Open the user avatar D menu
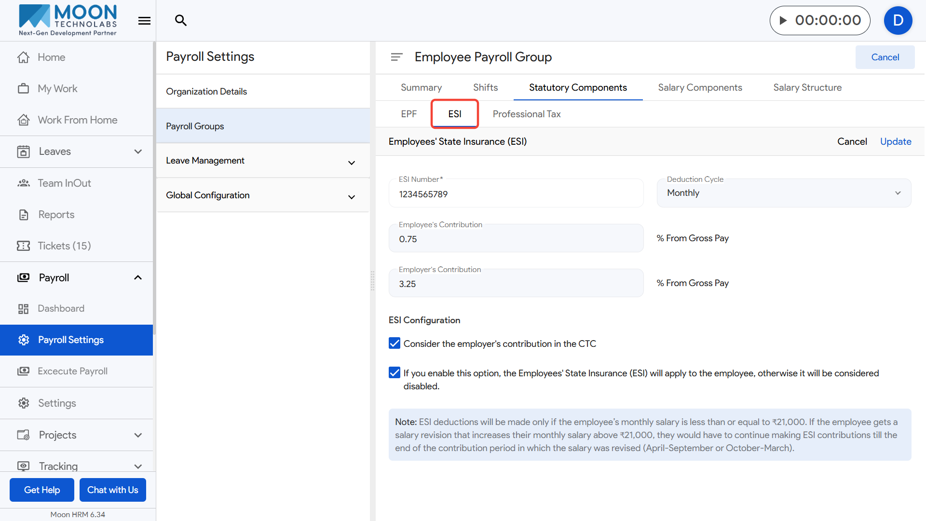Screen dimensions: 926x521 pos(898,20)
